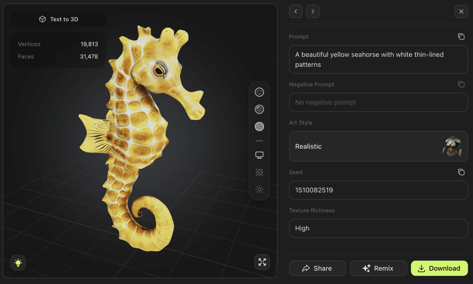Click the Seed input field
The width and height of the screenshot is (473, 284).
(x=378, y=190)
